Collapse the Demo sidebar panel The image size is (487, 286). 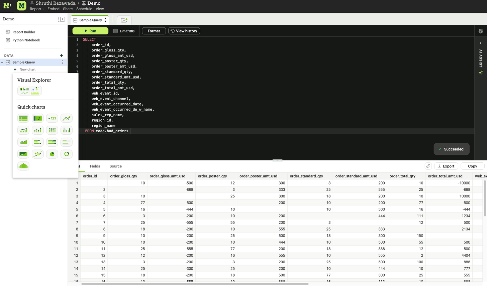pyautogui.click(x=62, y=19)
